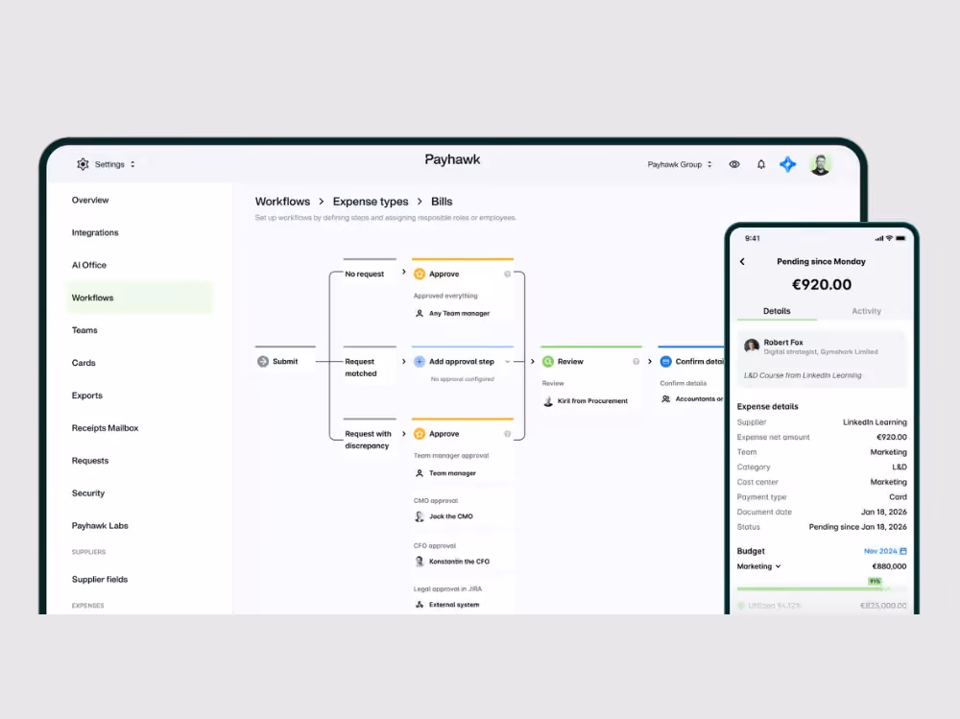
Task: Toggle the eye visibility icon in header
Action: (734, 164)
